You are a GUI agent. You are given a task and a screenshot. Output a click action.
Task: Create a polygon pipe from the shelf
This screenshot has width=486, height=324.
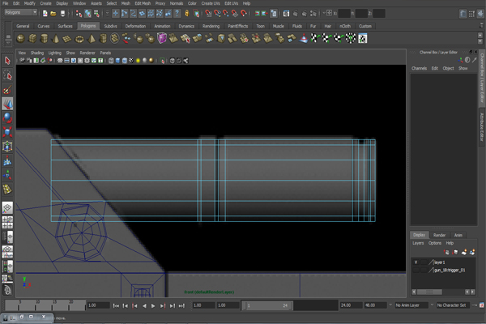(103, 39)
